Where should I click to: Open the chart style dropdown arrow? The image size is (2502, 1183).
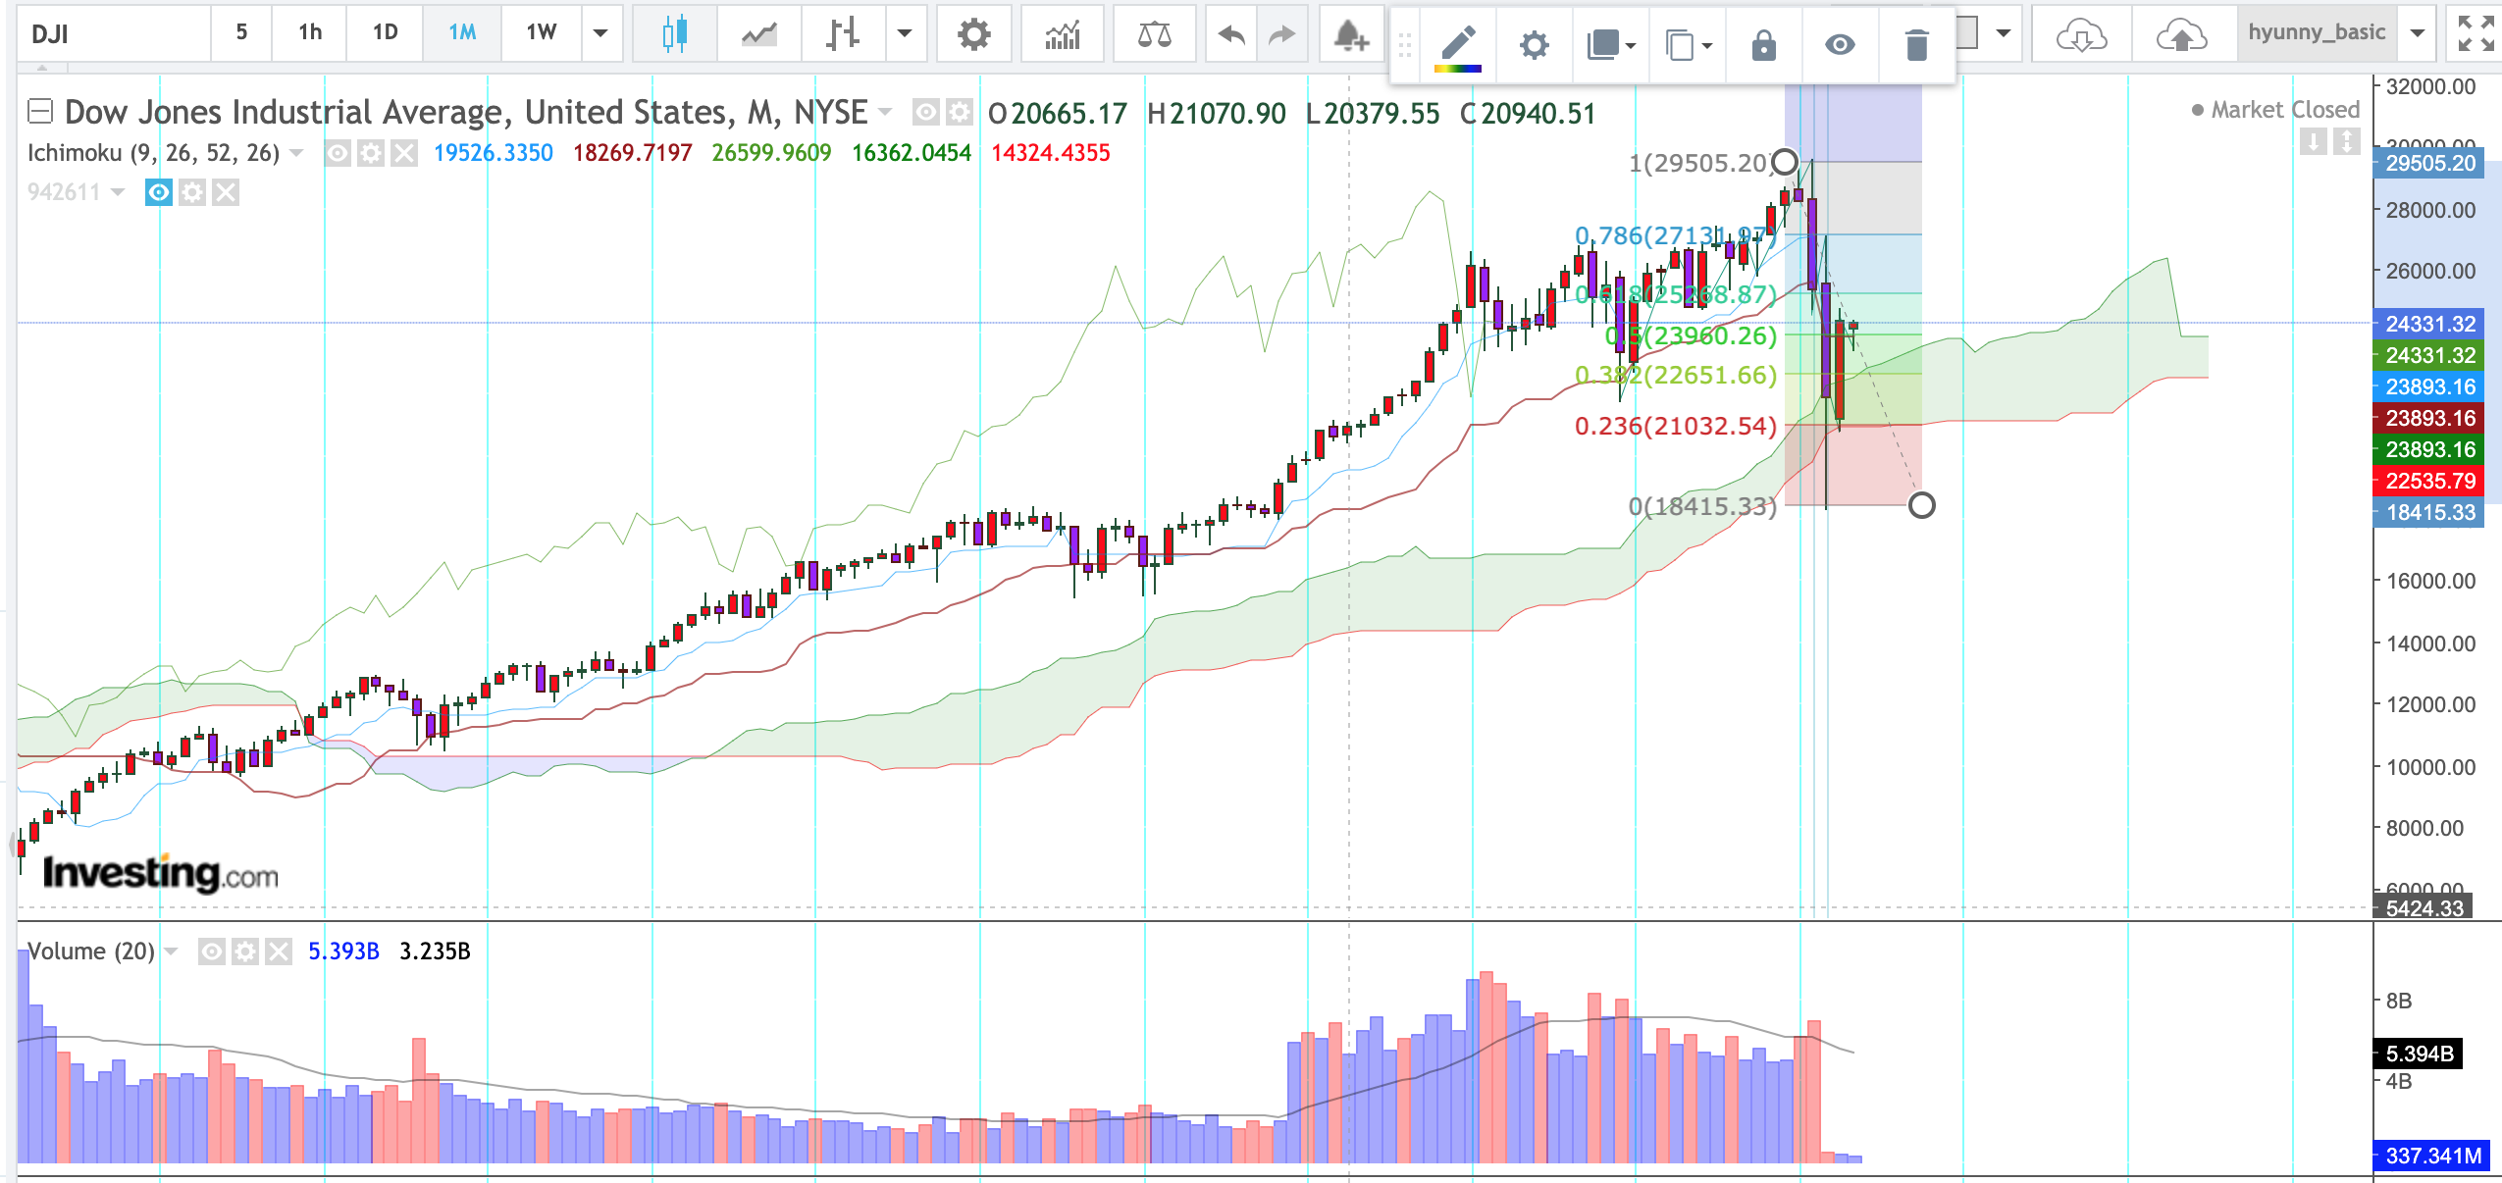(905, 32)
